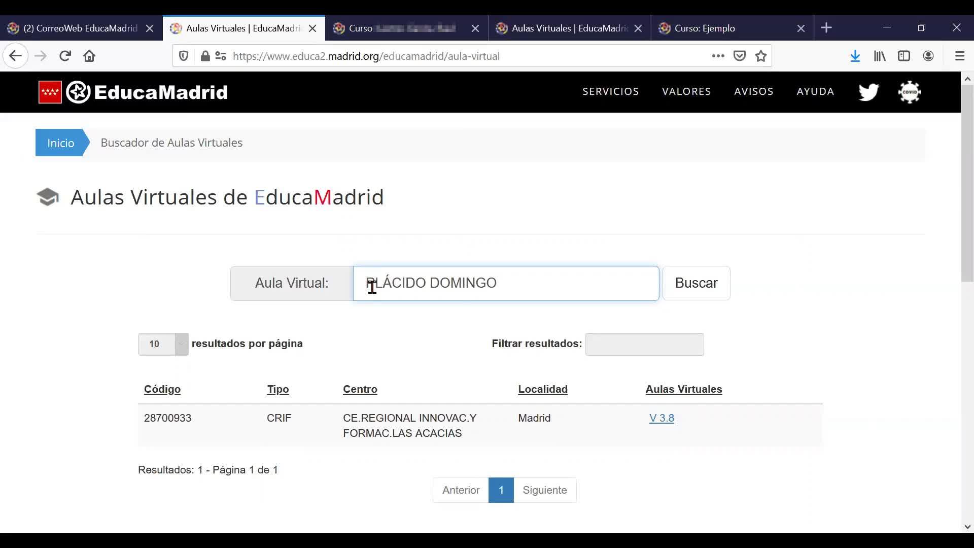The height and width of the screenshot is (548, 974).
Task: Click the Siguiente pagination button
Action: 544,490
